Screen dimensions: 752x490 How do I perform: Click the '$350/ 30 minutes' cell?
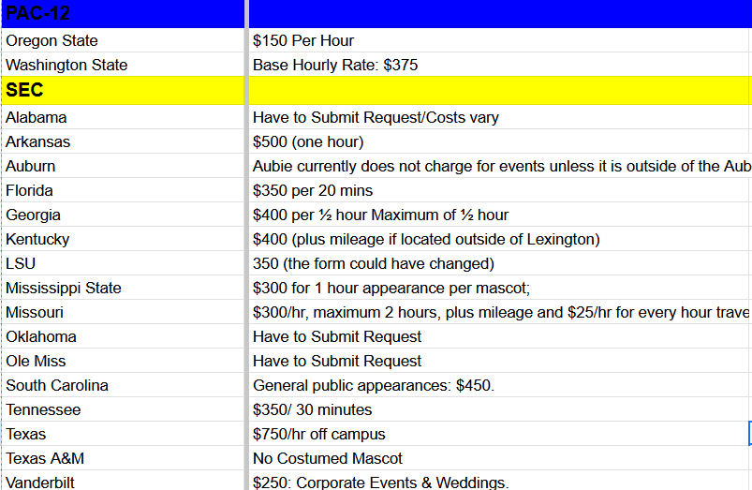pos(500,409)
